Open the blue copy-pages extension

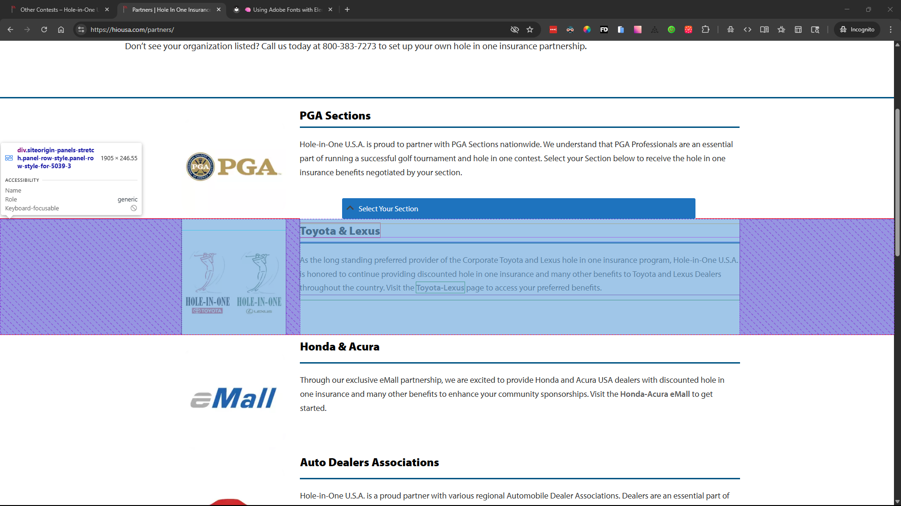pyautogui.click(x=621, y=30)
